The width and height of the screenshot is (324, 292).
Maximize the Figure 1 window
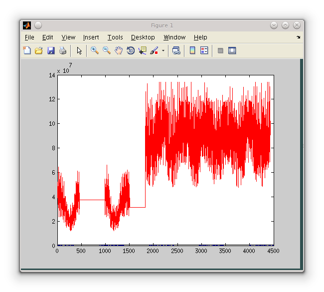(x=285, y=25)
